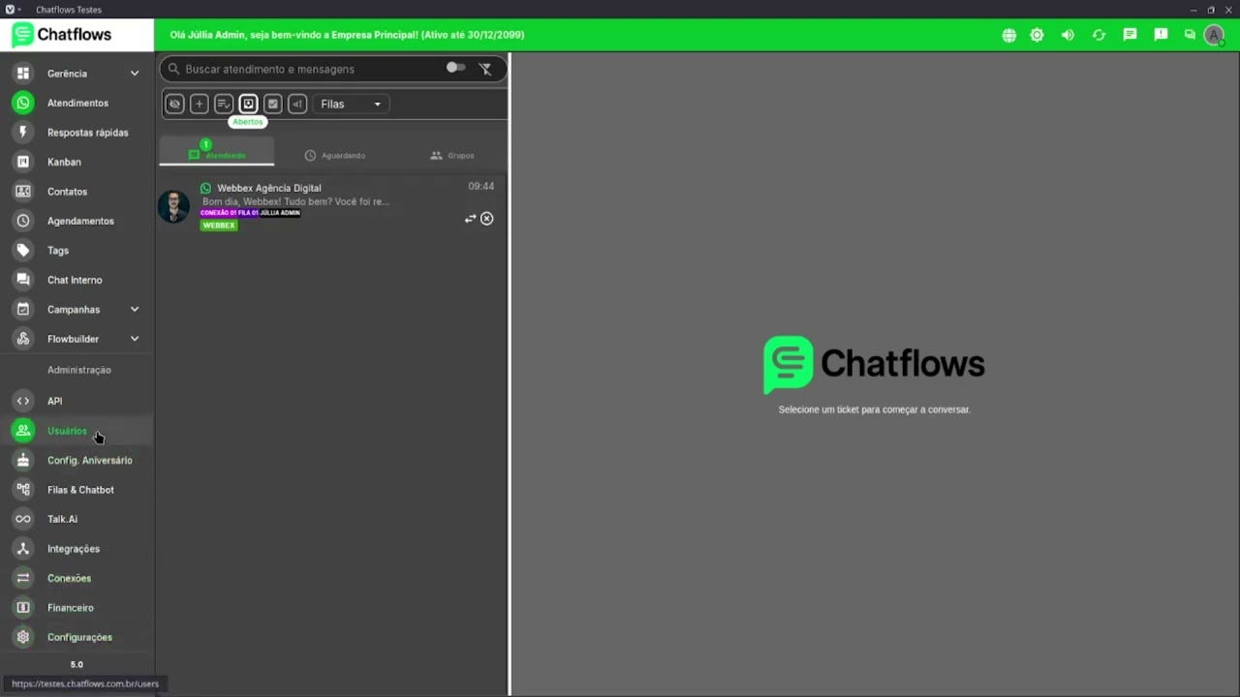Open the Usuários page link

[77, 431]
